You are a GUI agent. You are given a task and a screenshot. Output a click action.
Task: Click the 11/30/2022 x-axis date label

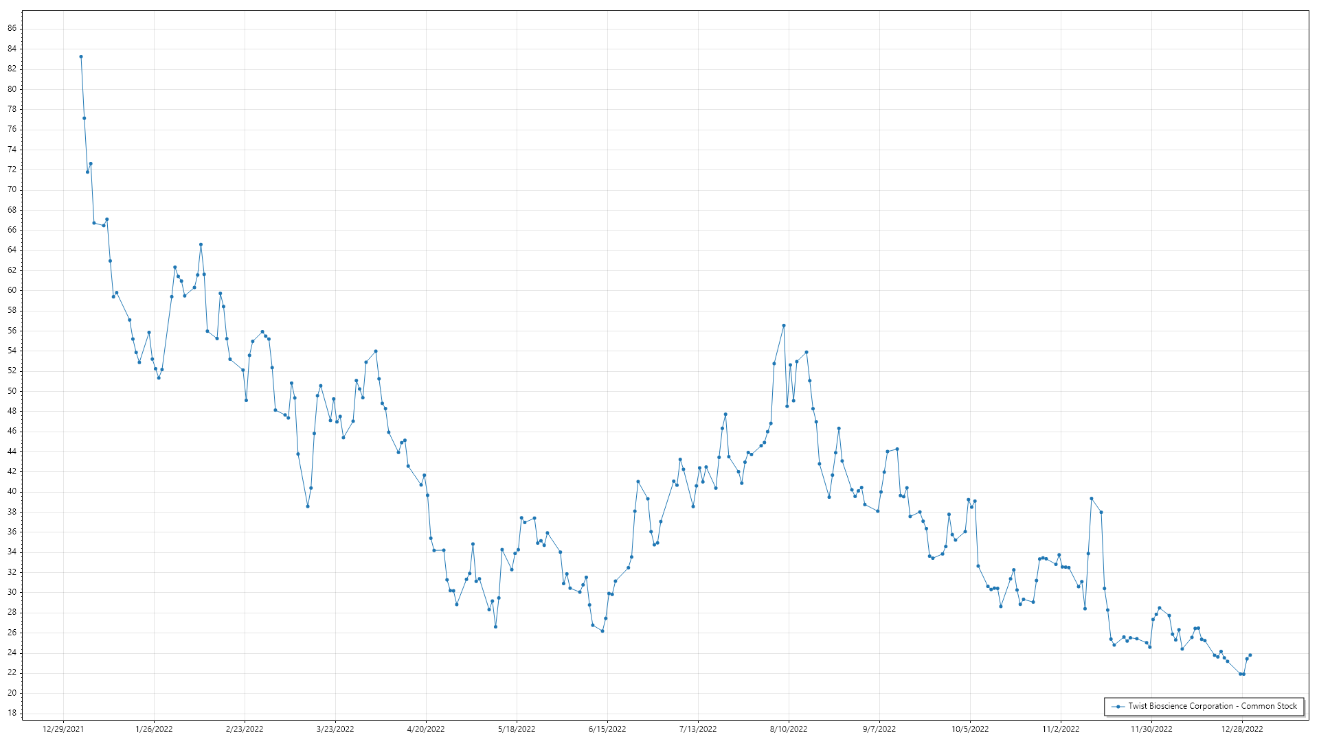(1151, 729)
